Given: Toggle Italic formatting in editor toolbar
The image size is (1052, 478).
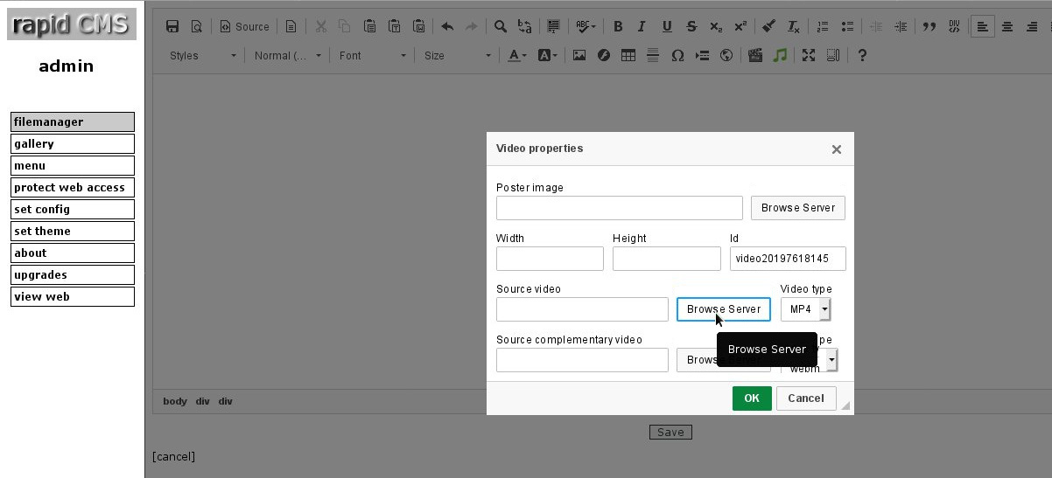Looking at the screenshot, I should pyautogui.click(x=642, y=27).
